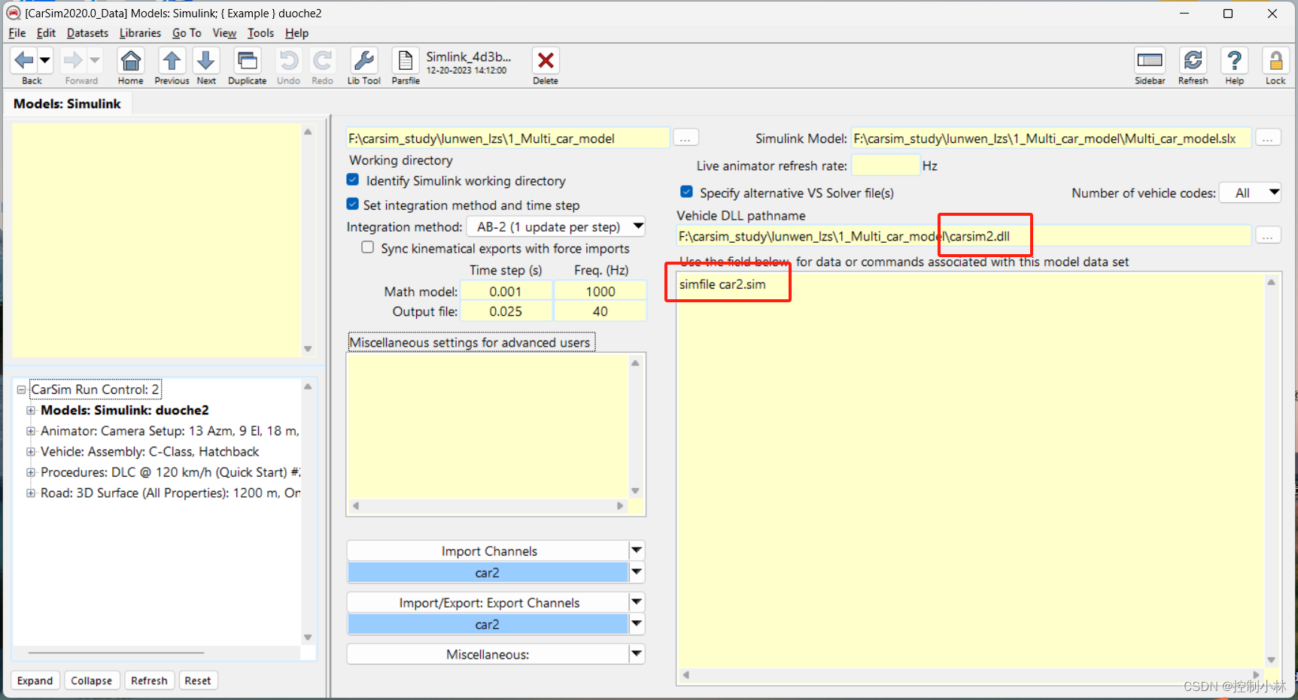Open the Import Channels car2 dataset dropdown arrow
Viewport: 1298px width, 700px height.
pos(637,572)
